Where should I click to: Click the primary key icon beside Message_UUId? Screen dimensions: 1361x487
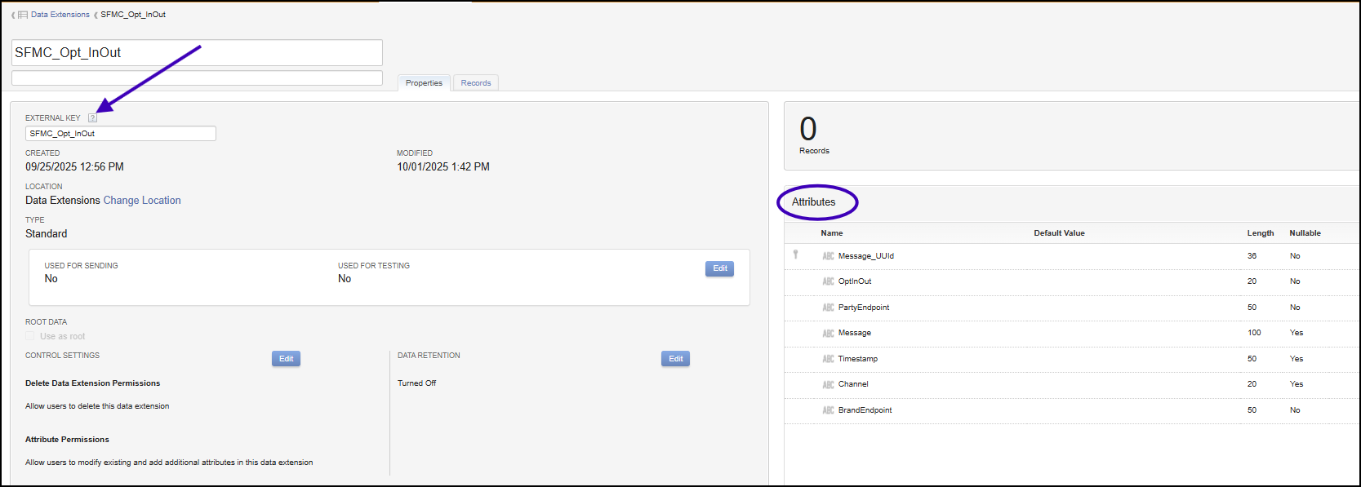click(796, 255)
